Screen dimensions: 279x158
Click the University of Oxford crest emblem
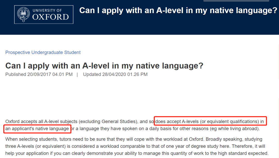tap(24, 15)
